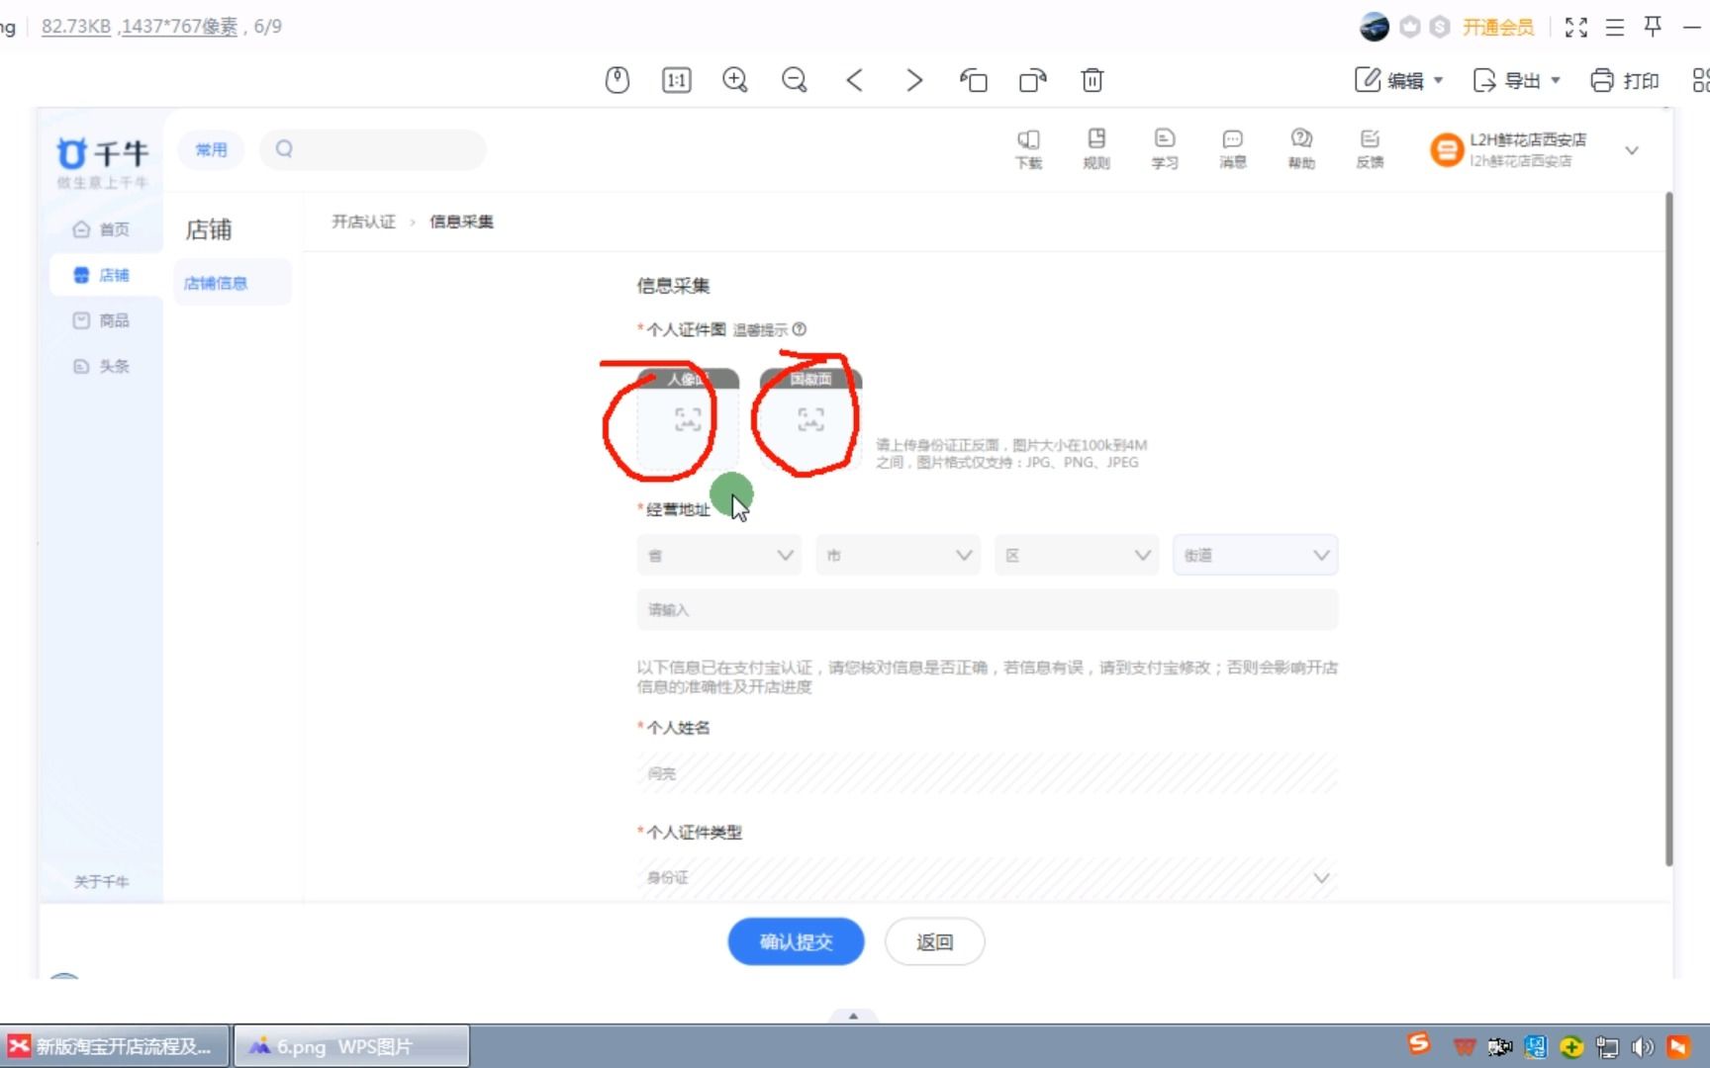Click the network connection tray icon
This screenshot has height=1068, width=1710.
[1607, 1046]
